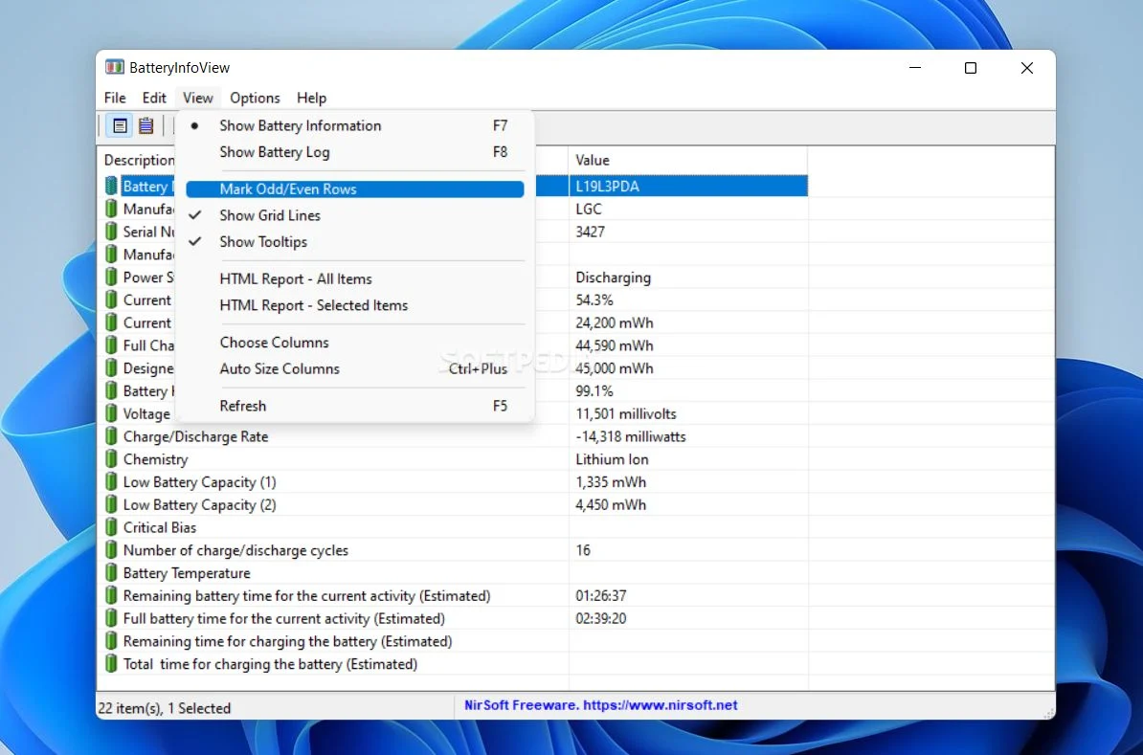Screen dimensions: 1143x755
Task: Turn off Show Tooltips in the View menu
Action: click(263, 242)
